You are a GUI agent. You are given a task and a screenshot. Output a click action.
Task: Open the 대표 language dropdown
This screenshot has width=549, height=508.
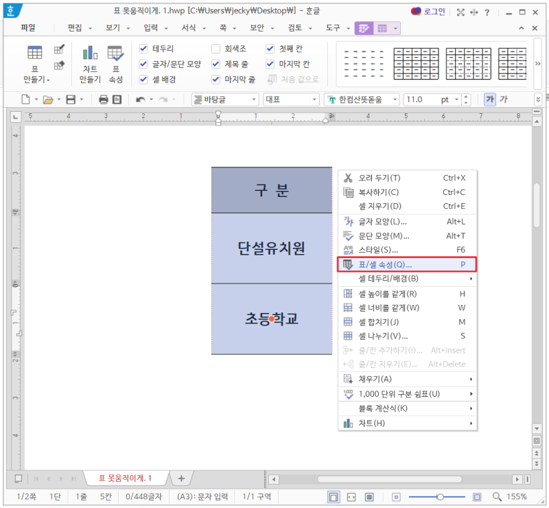314,100
